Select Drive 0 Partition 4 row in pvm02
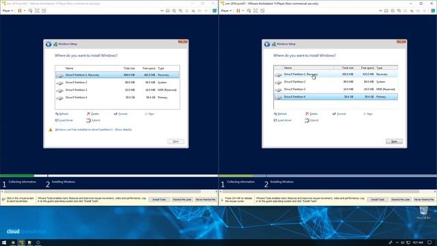The height and width of the screenshot is (246, 437). click(x=117, y=97)
